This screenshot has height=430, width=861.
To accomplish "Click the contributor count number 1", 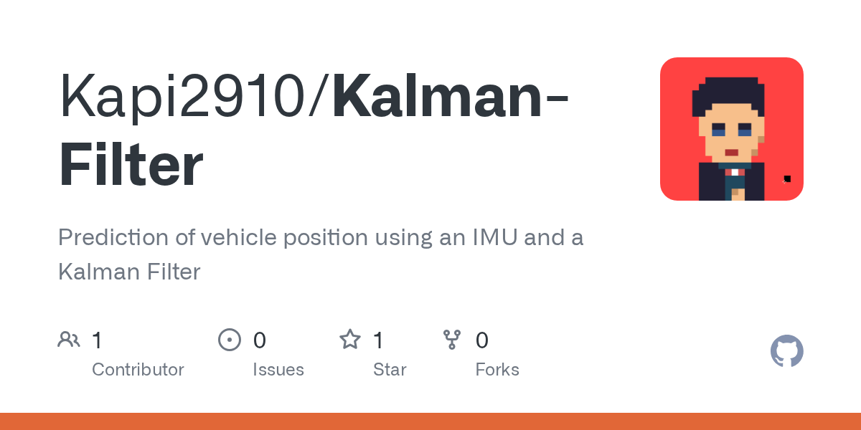I will [97, 340].
